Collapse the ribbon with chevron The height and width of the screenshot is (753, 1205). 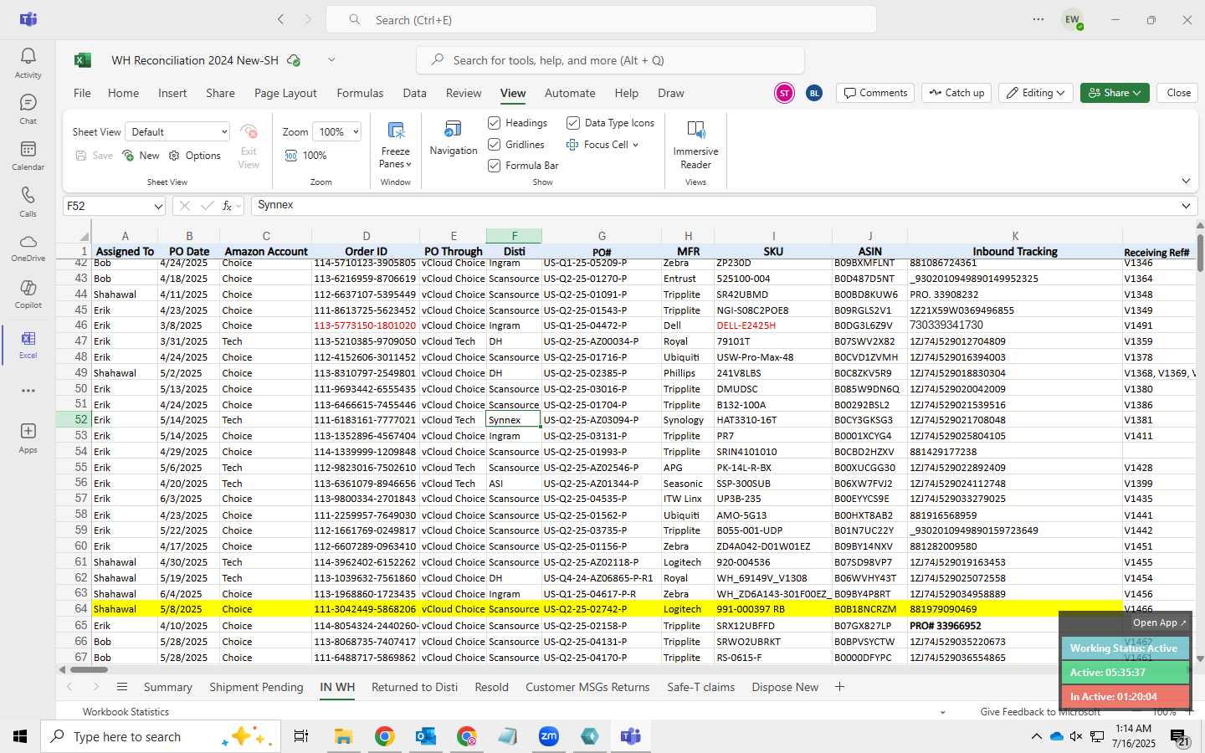point(1186,181)
